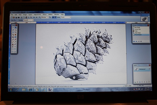Select the Rectangle shape tool
The width and height of the screenshot is (157, 105).
[13, 49]
